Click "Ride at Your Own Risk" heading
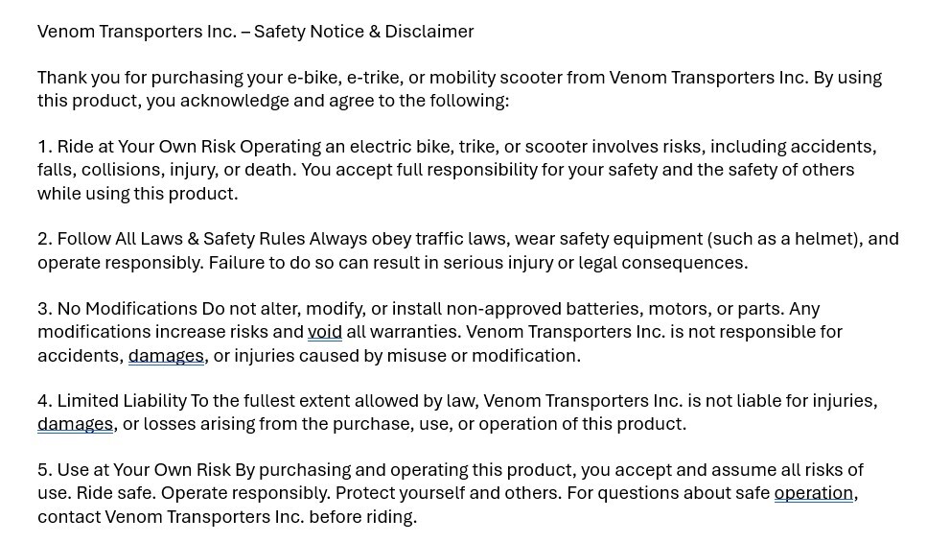 tap(146, 147)
